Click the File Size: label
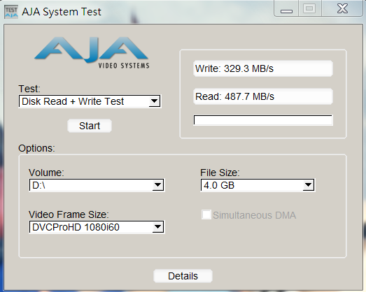Screen dimensions: 366x292 pos(220,173)
